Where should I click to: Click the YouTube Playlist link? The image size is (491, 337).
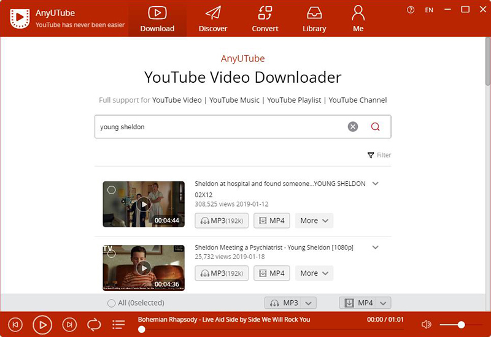click(294, 100)
